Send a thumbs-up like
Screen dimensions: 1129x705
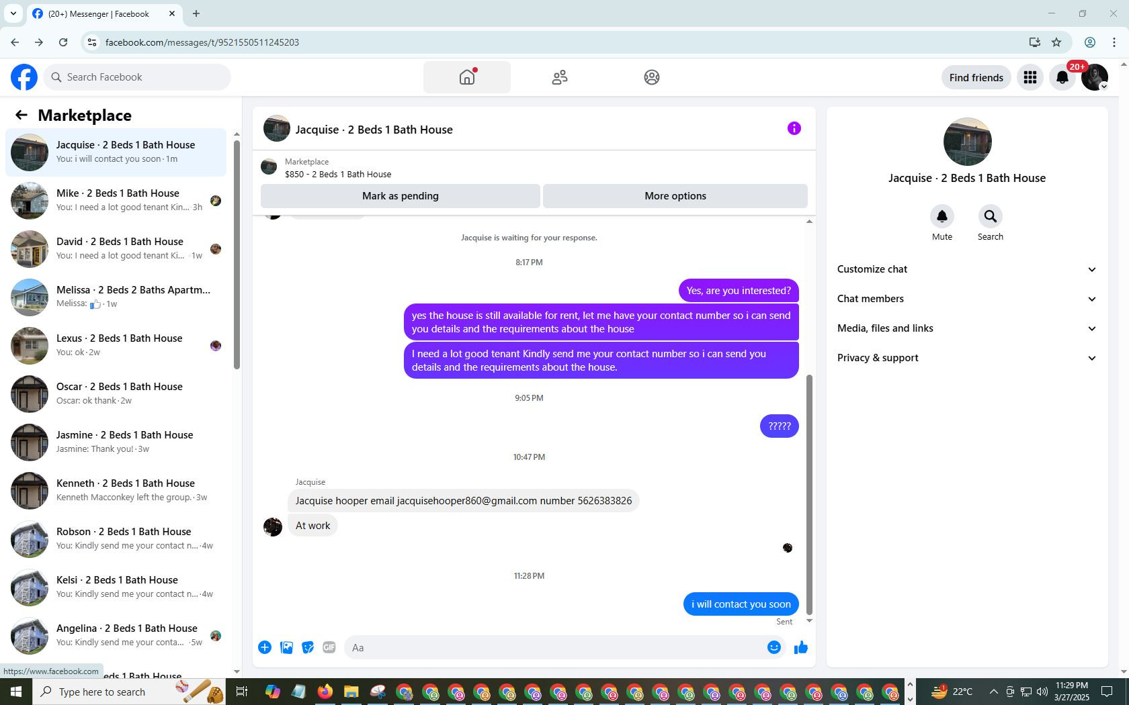[801, 647]
